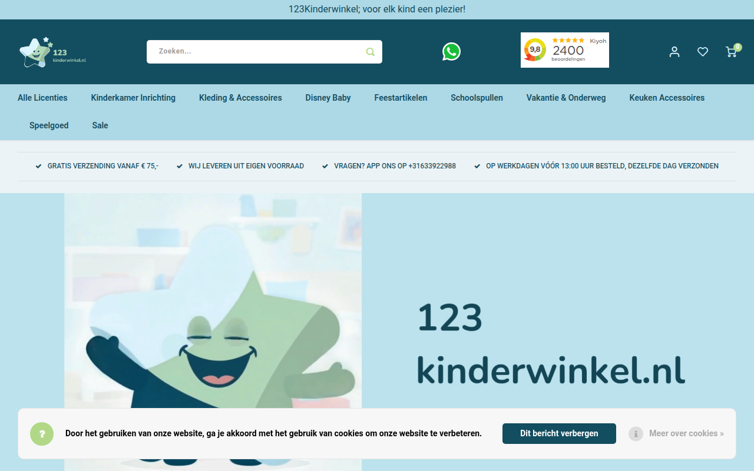View wishlist heart icon
Viewport: 754px width, 471px height.
tap(703, 52)
